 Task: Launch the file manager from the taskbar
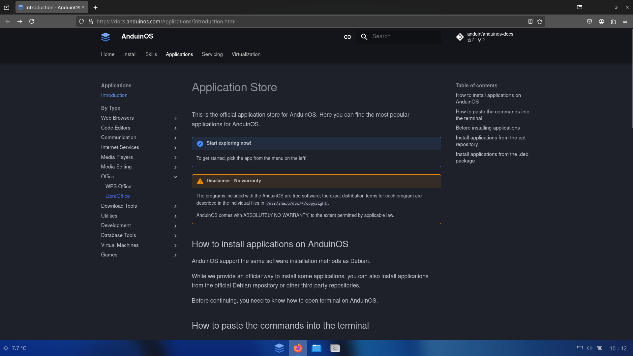point(316,348)
